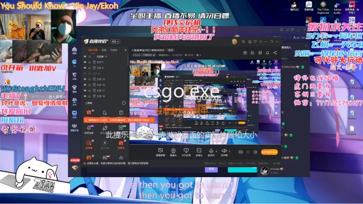The height and width of the screenshot is (204, 363).
Task: Open the 百度网盘 desktop icon
Action: [309, 6]
